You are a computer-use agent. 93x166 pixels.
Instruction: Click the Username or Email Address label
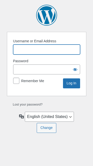34,41
